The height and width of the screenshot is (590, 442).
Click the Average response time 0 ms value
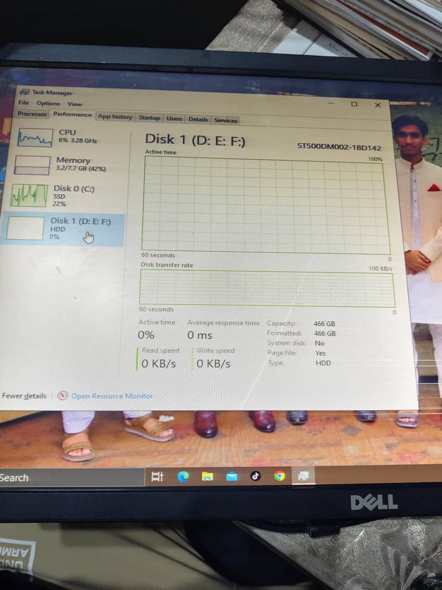[199, 335]
